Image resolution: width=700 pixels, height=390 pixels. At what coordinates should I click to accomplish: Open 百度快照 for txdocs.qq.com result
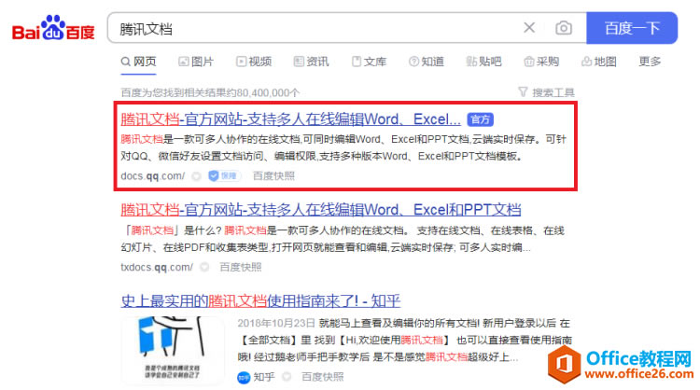coord(241,267)
